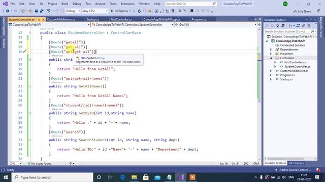This screenshot has height=182, width=325.
Task: Switch to the Program.cs editor tab
Action: (199, 19)
